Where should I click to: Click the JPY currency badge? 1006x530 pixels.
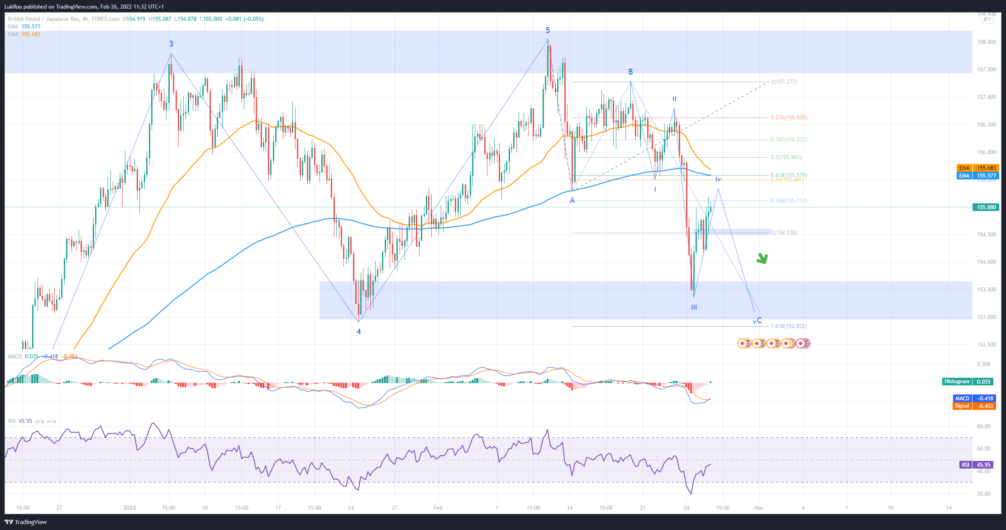(987, 19)
